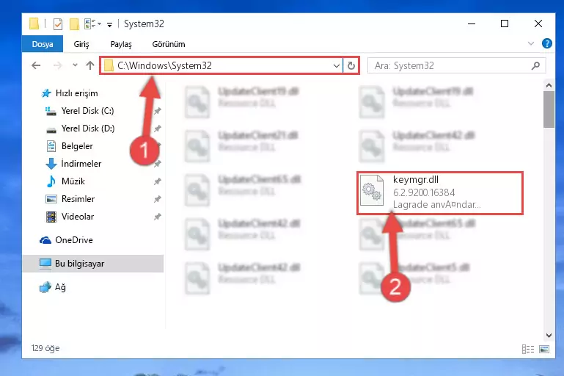Open Help with the blue question icon

coord(546,43)
